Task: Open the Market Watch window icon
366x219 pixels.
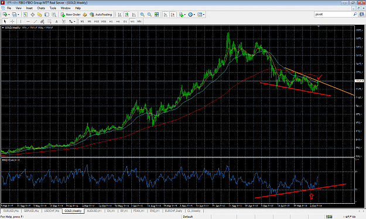Action: click(25, 15)
